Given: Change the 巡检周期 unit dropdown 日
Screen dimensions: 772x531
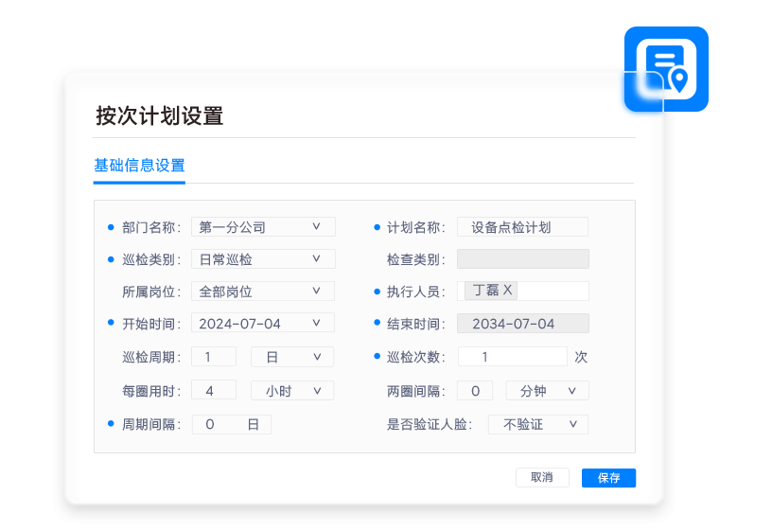Looking at the screenshot, I should pos(291,357).
